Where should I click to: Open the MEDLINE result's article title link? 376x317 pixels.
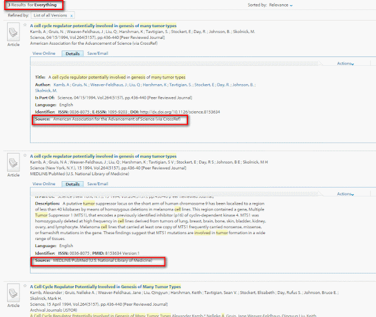coord(103,156)
